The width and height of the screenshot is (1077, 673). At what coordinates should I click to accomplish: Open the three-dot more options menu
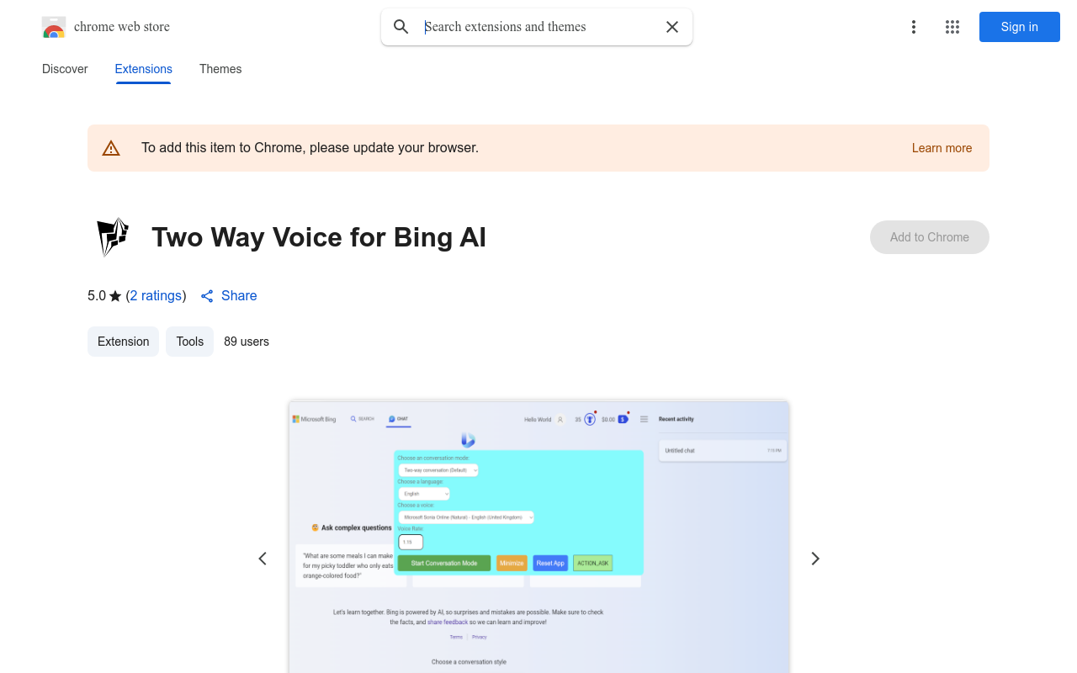pyautogui.click(x=914, y=27)
